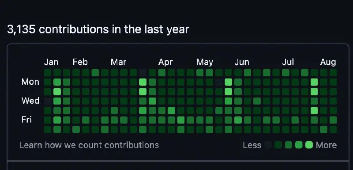Select the brightest Monday cell in the March columns
The height and width of the screenshot is (170, 353).
143,82
